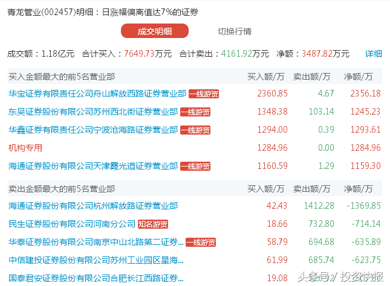Click net amount 1159.30
The height and width of the screenshot is (286, 390).
366,166
